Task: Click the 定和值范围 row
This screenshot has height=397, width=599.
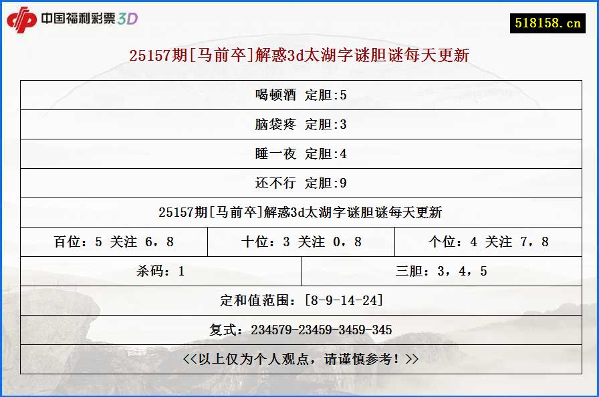Action: (299, 300)
